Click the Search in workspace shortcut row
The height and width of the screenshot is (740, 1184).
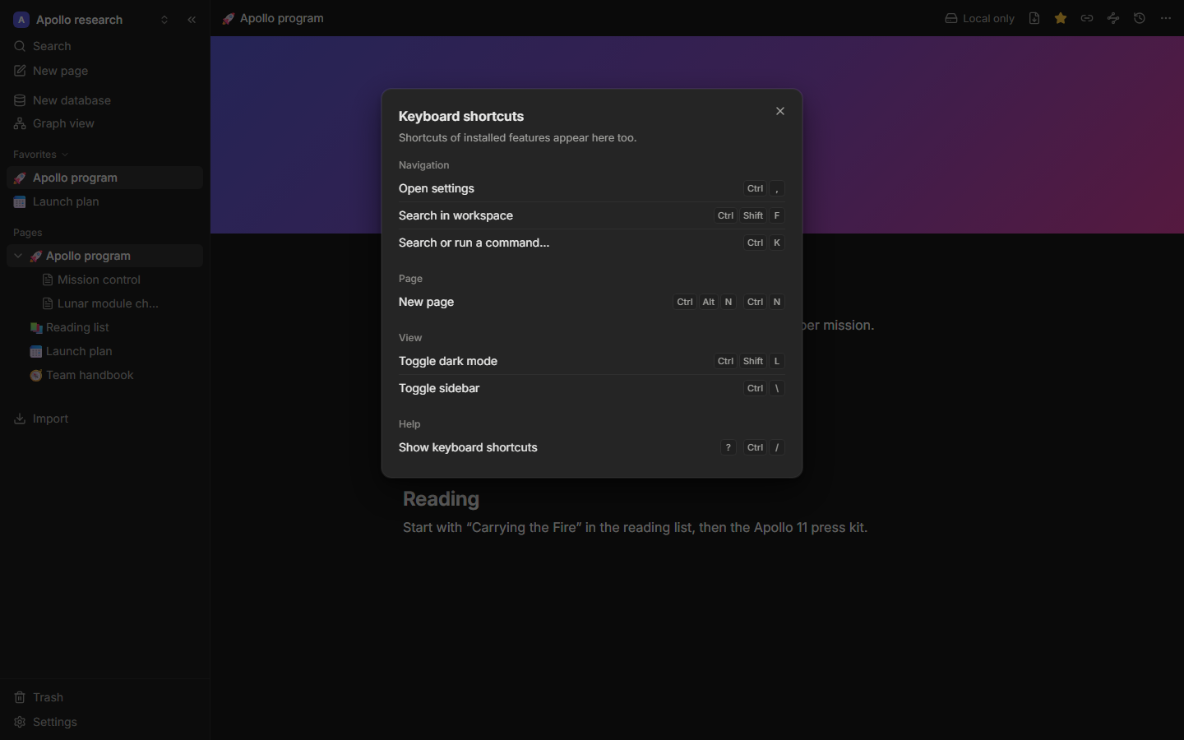pos(592,215)
